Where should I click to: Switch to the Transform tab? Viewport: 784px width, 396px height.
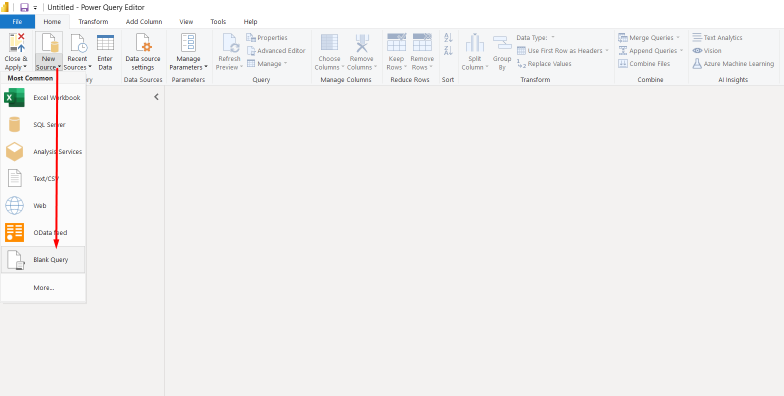point(93,21)
